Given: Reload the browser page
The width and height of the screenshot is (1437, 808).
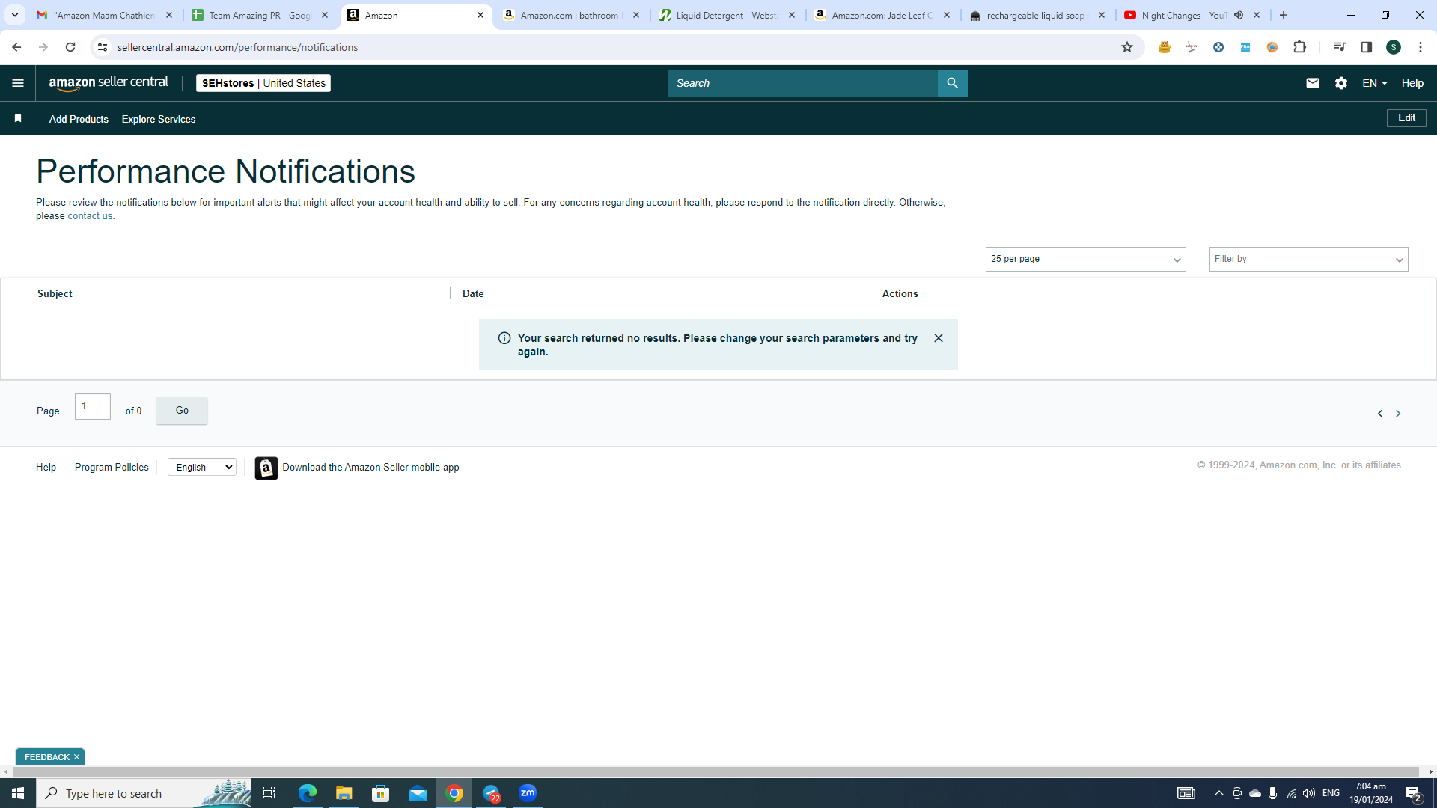Looking at the screenshot, I should click(x=70, y=47).
